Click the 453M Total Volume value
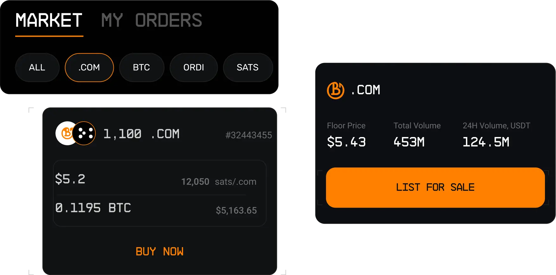The height and width of the screenshot is (275, 556). [409, 142]
